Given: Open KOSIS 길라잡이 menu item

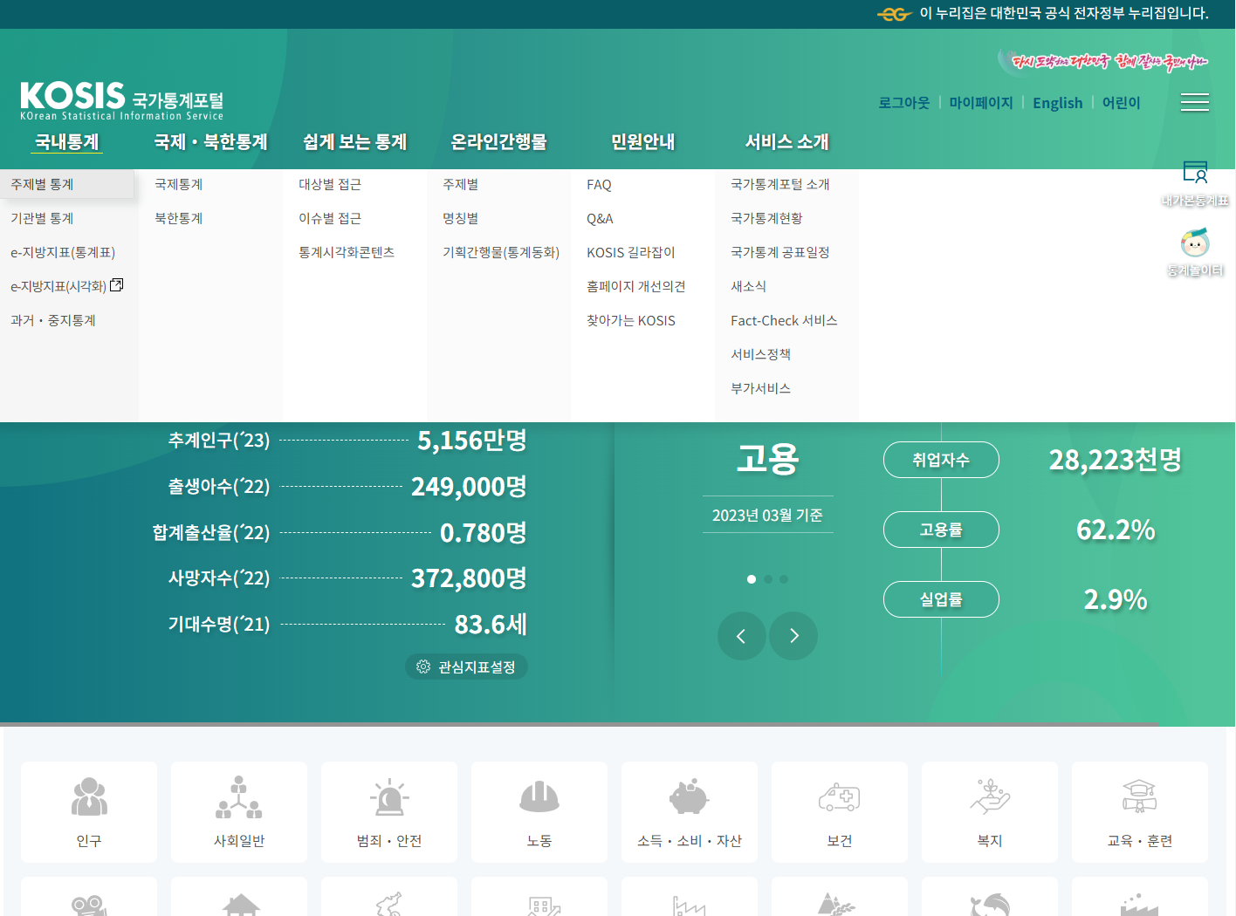Looking at the screenshot, I should tap(631, 252).
